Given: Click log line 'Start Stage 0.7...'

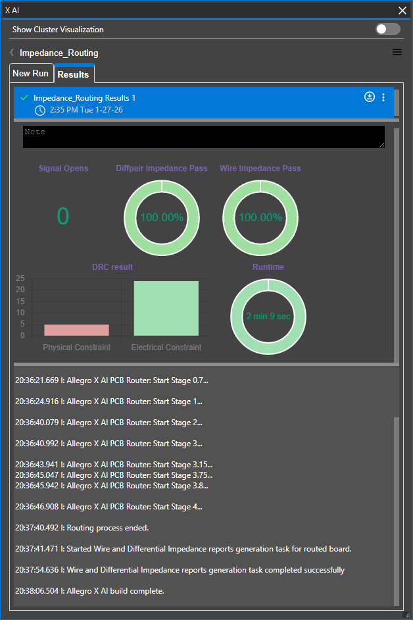Looking at the screenshot, I should (112, 380).
